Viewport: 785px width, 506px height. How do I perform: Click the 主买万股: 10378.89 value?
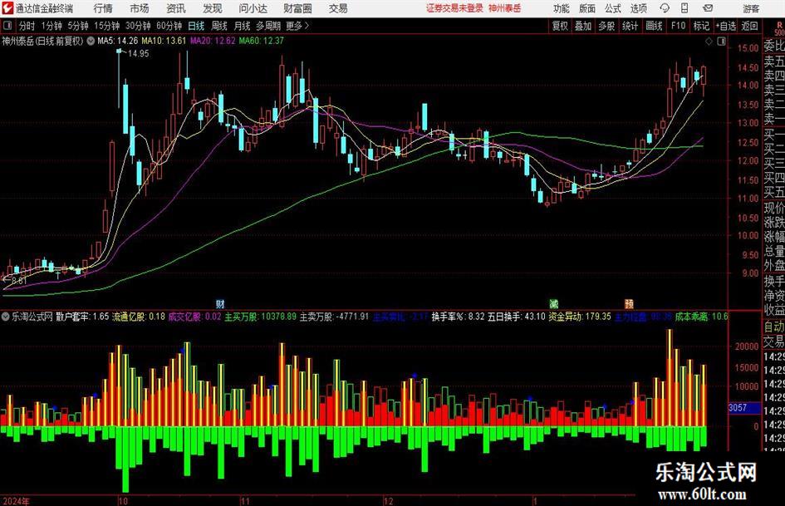pos(260,317)
